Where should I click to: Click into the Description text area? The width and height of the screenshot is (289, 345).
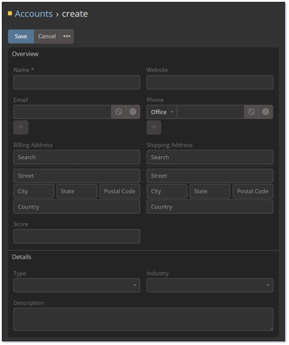[x=143, y=319]
